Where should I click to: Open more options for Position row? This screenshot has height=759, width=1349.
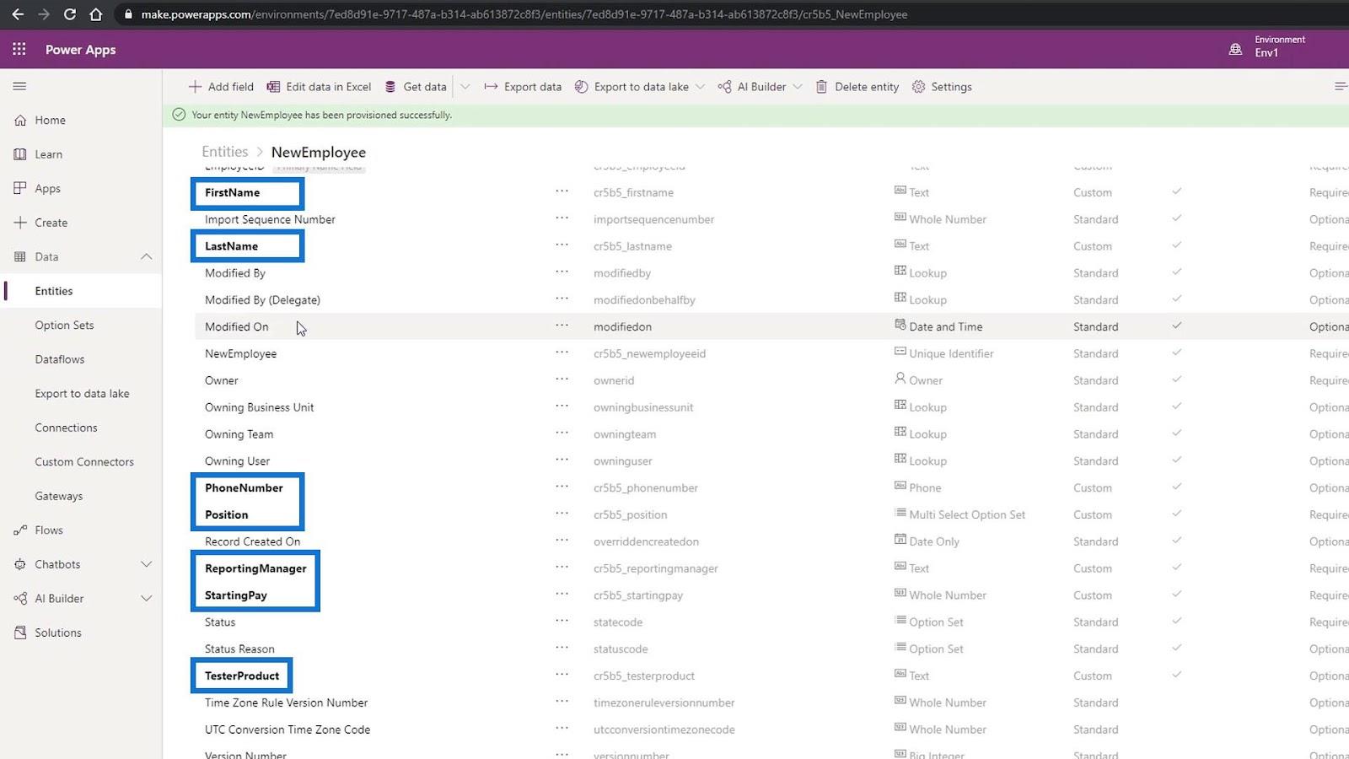[562, 514]
